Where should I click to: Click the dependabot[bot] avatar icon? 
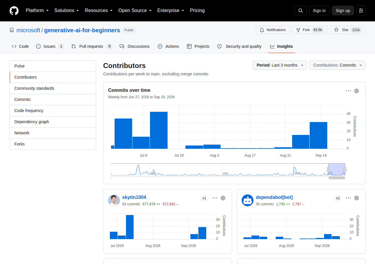tap(248, 200)
